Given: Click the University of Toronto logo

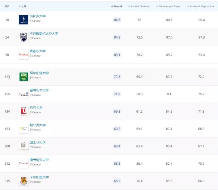Looking at the screenshot, I should pos(23,20).
